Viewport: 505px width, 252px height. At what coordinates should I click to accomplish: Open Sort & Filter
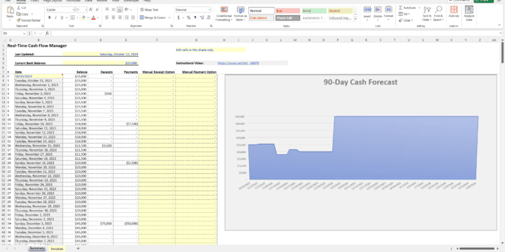pos(427,13)
